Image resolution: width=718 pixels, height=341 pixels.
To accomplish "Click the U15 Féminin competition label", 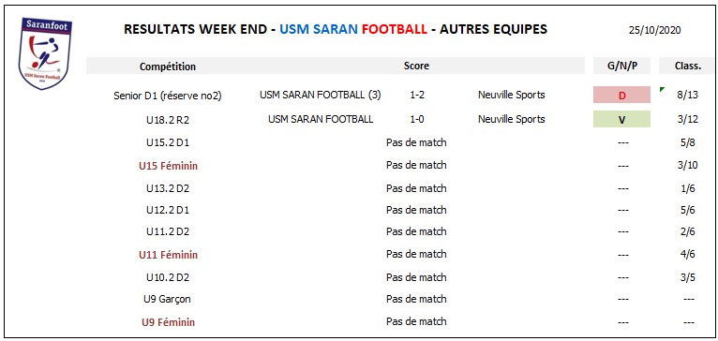I will [x=168, y=166].
